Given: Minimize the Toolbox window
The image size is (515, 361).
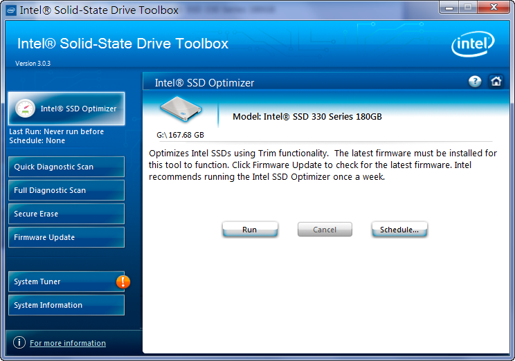Looking at the screenshot, I should click(449, 8).
